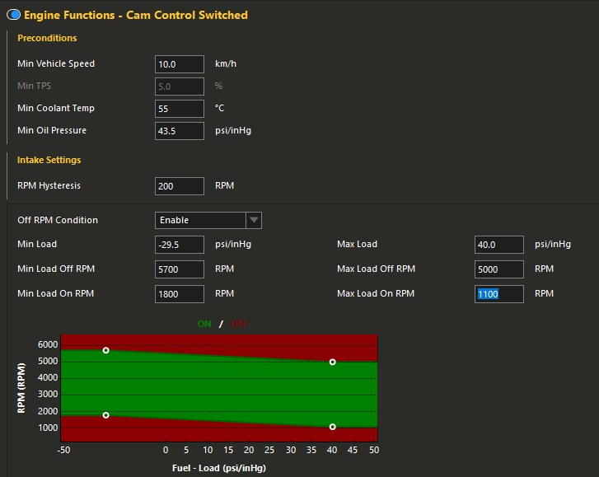
Task: Select the °C unit label
Action: [x=219, y=108]
